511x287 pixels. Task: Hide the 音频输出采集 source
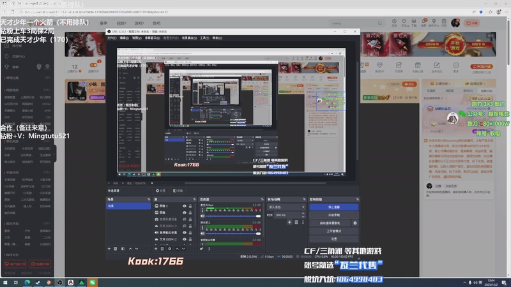pos(185,233)
